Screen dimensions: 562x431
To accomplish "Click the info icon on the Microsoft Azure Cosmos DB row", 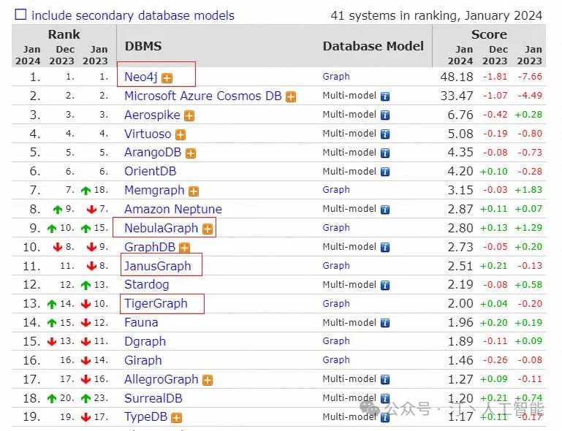I will [384, 96].
